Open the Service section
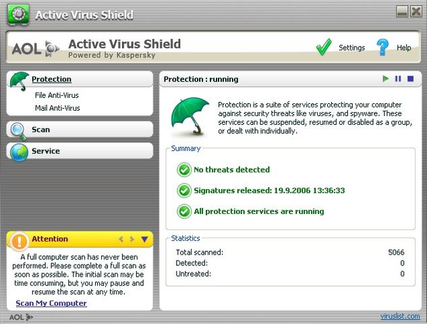The width and height of the screenshot is (427, 324). coord(46,151)
